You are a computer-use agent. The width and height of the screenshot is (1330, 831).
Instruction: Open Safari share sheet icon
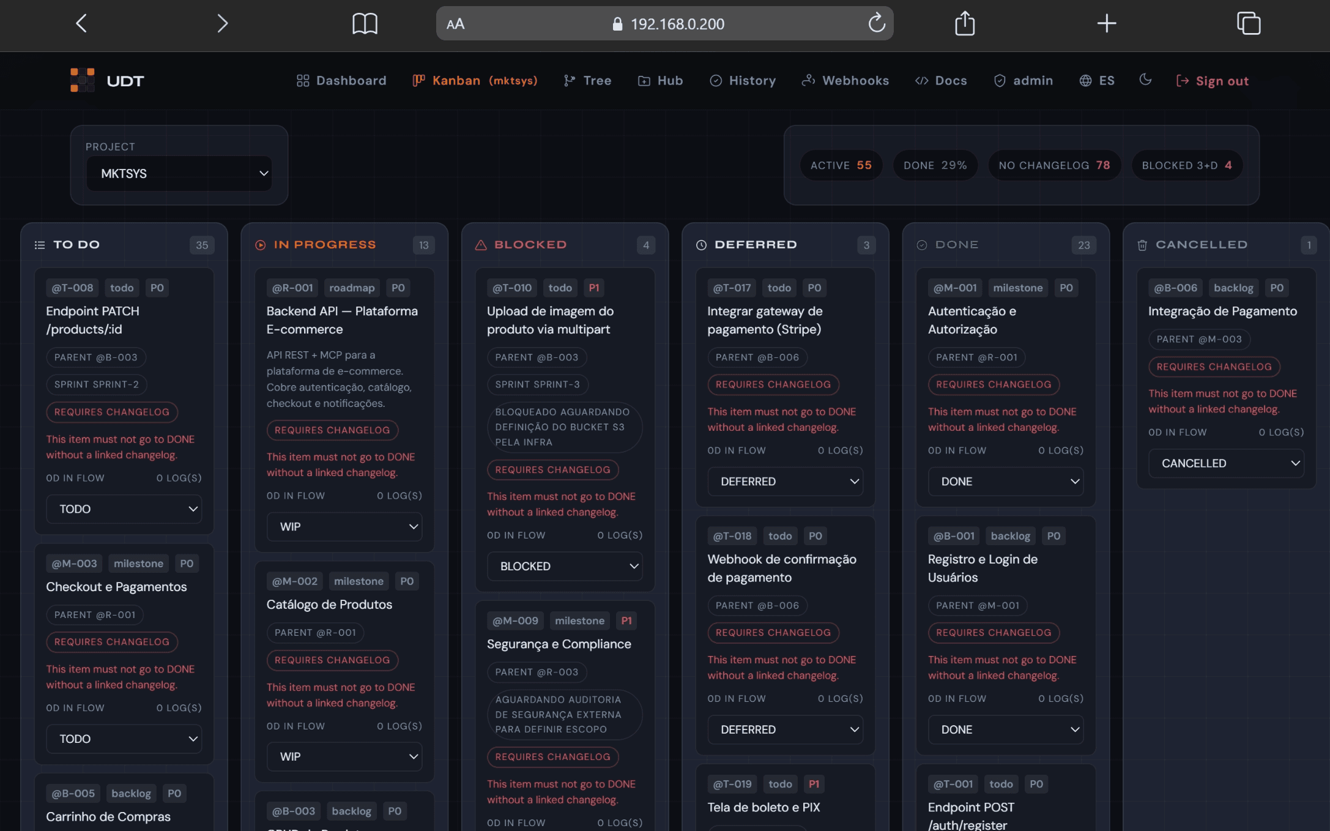[x=965, y=23]
